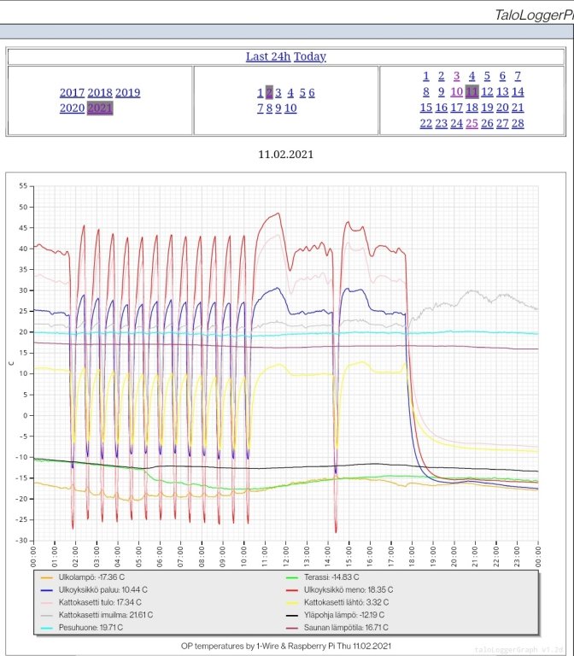The height and width of the screenshot is (656, 574).
Task: Click the Kattokasetti lähtö yellow legend swatch
Action: (x=290, y=602)
